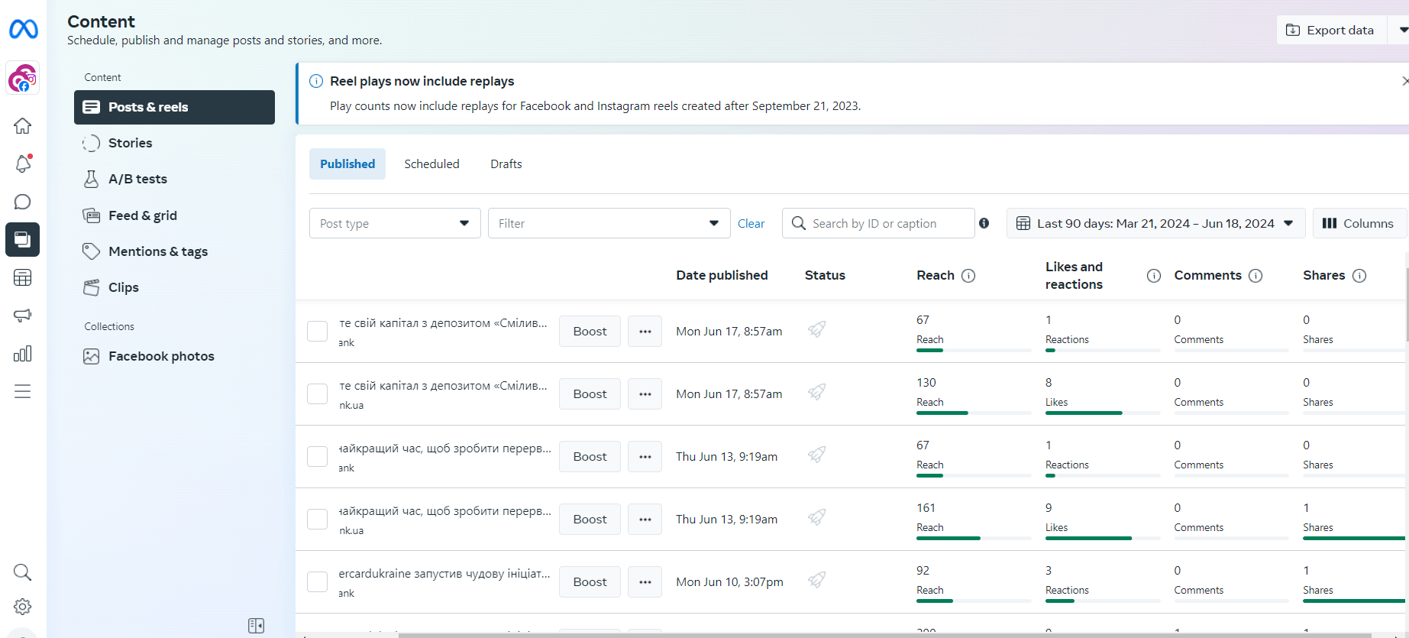Open Notifications bell icon
The height and width of the screenshot is (638, 1409).
tap(23, 164)
